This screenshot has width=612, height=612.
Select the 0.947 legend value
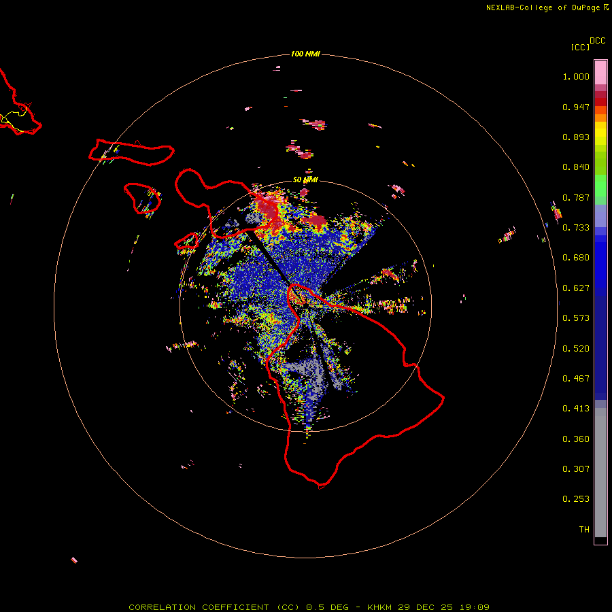pos(576,107)
